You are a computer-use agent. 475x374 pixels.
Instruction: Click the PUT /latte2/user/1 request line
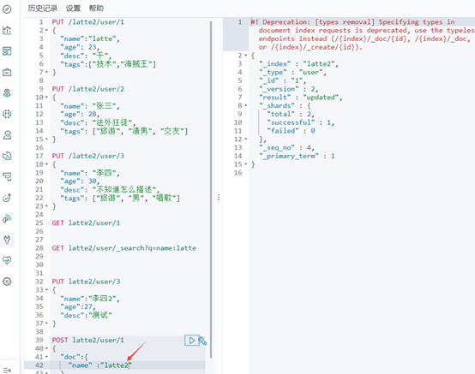tap(87, 22)
